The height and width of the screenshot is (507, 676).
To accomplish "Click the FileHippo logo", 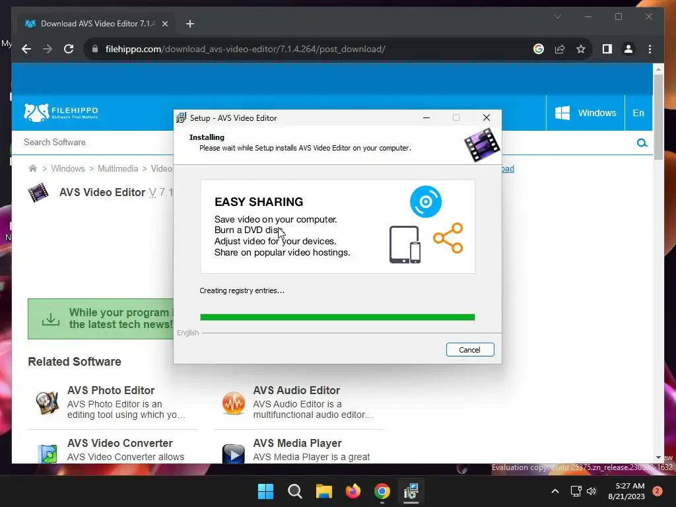I will (x=61, y=112).
